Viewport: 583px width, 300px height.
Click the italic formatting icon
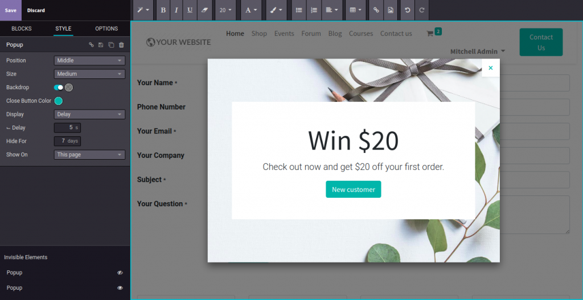176,10
